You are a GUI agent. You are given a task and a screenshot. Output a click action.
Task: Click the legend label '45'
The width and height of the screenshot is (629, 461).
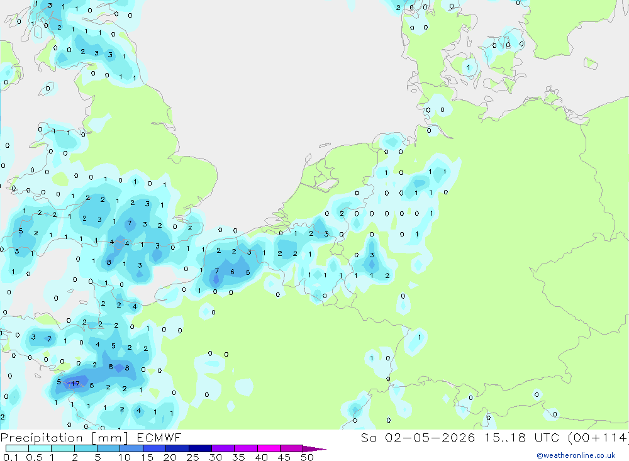(x=284, y=457)
